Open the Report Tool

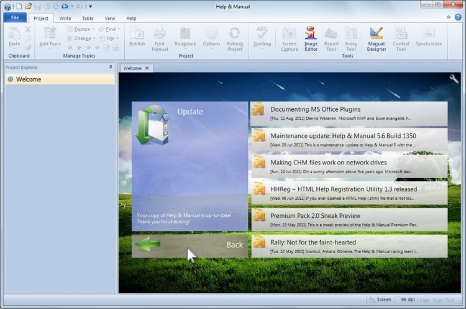coord(331,39)
